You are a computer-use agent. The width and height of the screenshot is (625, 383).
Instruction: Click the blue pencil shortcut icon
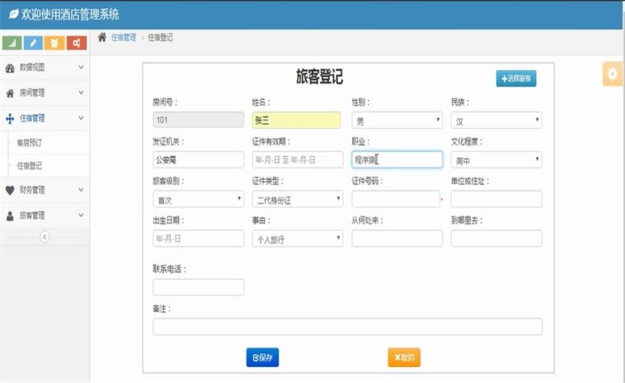[33, 42]
